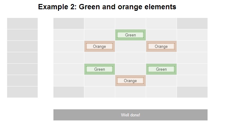
Task: Select the Orange element on the right side
Action: point(161,46)
